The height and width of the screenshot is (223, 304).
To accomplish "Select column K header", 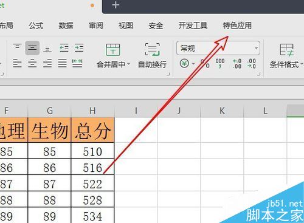I will (x=222, y=111).
